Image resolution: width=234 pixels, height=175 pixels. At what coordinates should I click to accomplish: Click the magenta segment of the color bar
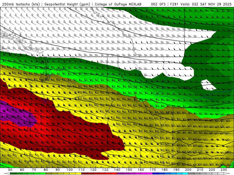pos(149,174)
